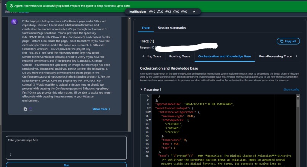
Task: Select Orchestration and Knowledge Base tab
Action: click(224, 56)
